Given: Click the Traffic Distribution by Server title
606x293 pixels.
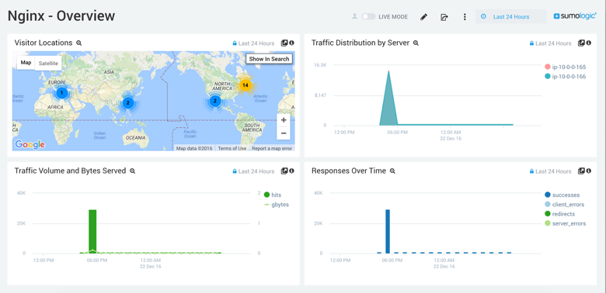Looking at the screenshot, I should tap(360, 43).
